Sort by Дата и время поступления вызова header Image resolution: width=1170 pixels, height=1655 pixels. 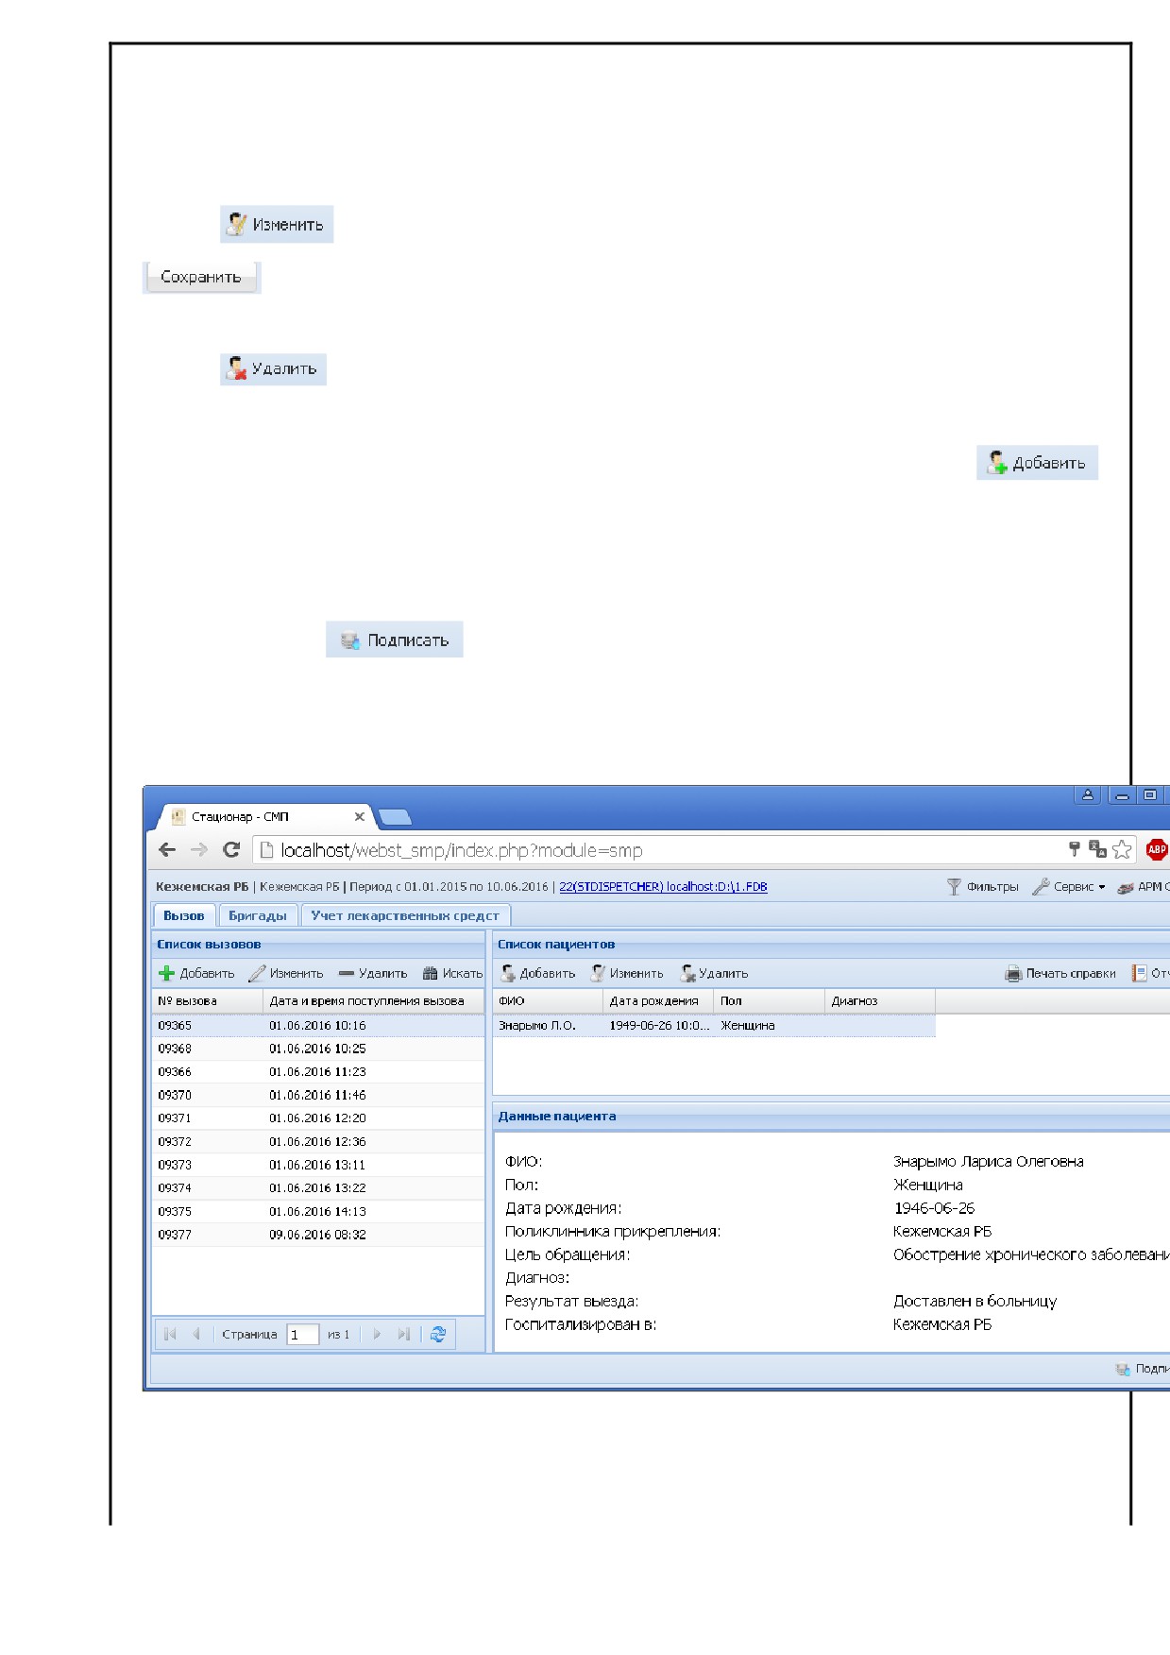(373, 1001)
